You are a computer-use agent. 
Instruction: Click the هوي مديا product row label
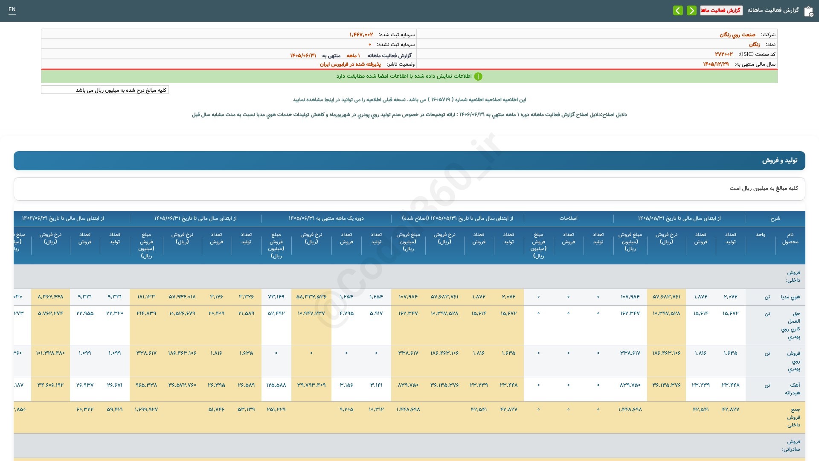[x=790, y=297]
